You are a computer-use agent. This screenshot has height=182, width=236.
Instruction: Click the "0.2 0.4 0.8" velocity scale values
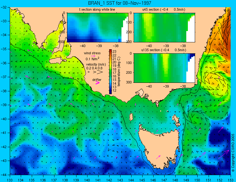tap(94, 68)
